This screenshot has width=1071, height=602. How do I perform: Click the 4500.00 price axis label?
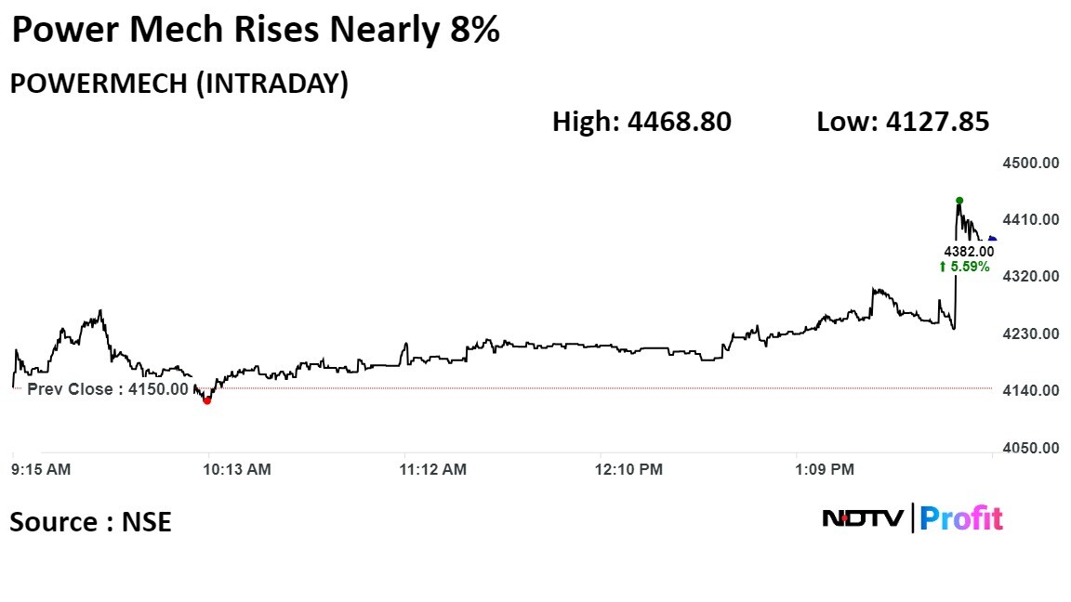(1030, 164)
